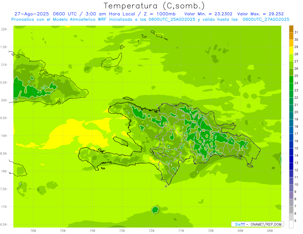Click the '18N' latitude axis label
Screen dimensions: 303x234
[x=4, y=171]
